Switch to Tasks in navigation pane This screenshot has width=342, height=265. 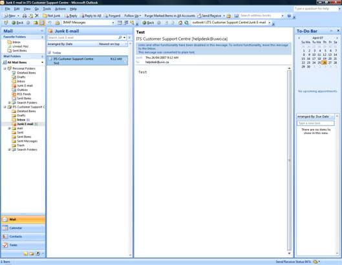point(23,245)
